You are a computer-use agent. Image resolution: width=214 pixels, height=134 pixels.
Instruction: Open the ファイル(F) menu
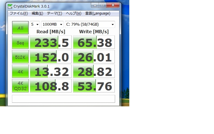point(19,13)
